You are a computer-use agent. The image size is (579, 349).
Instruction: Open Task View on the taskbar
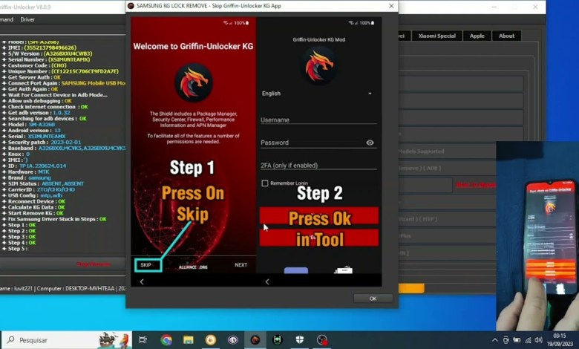[x=143, y=340]
